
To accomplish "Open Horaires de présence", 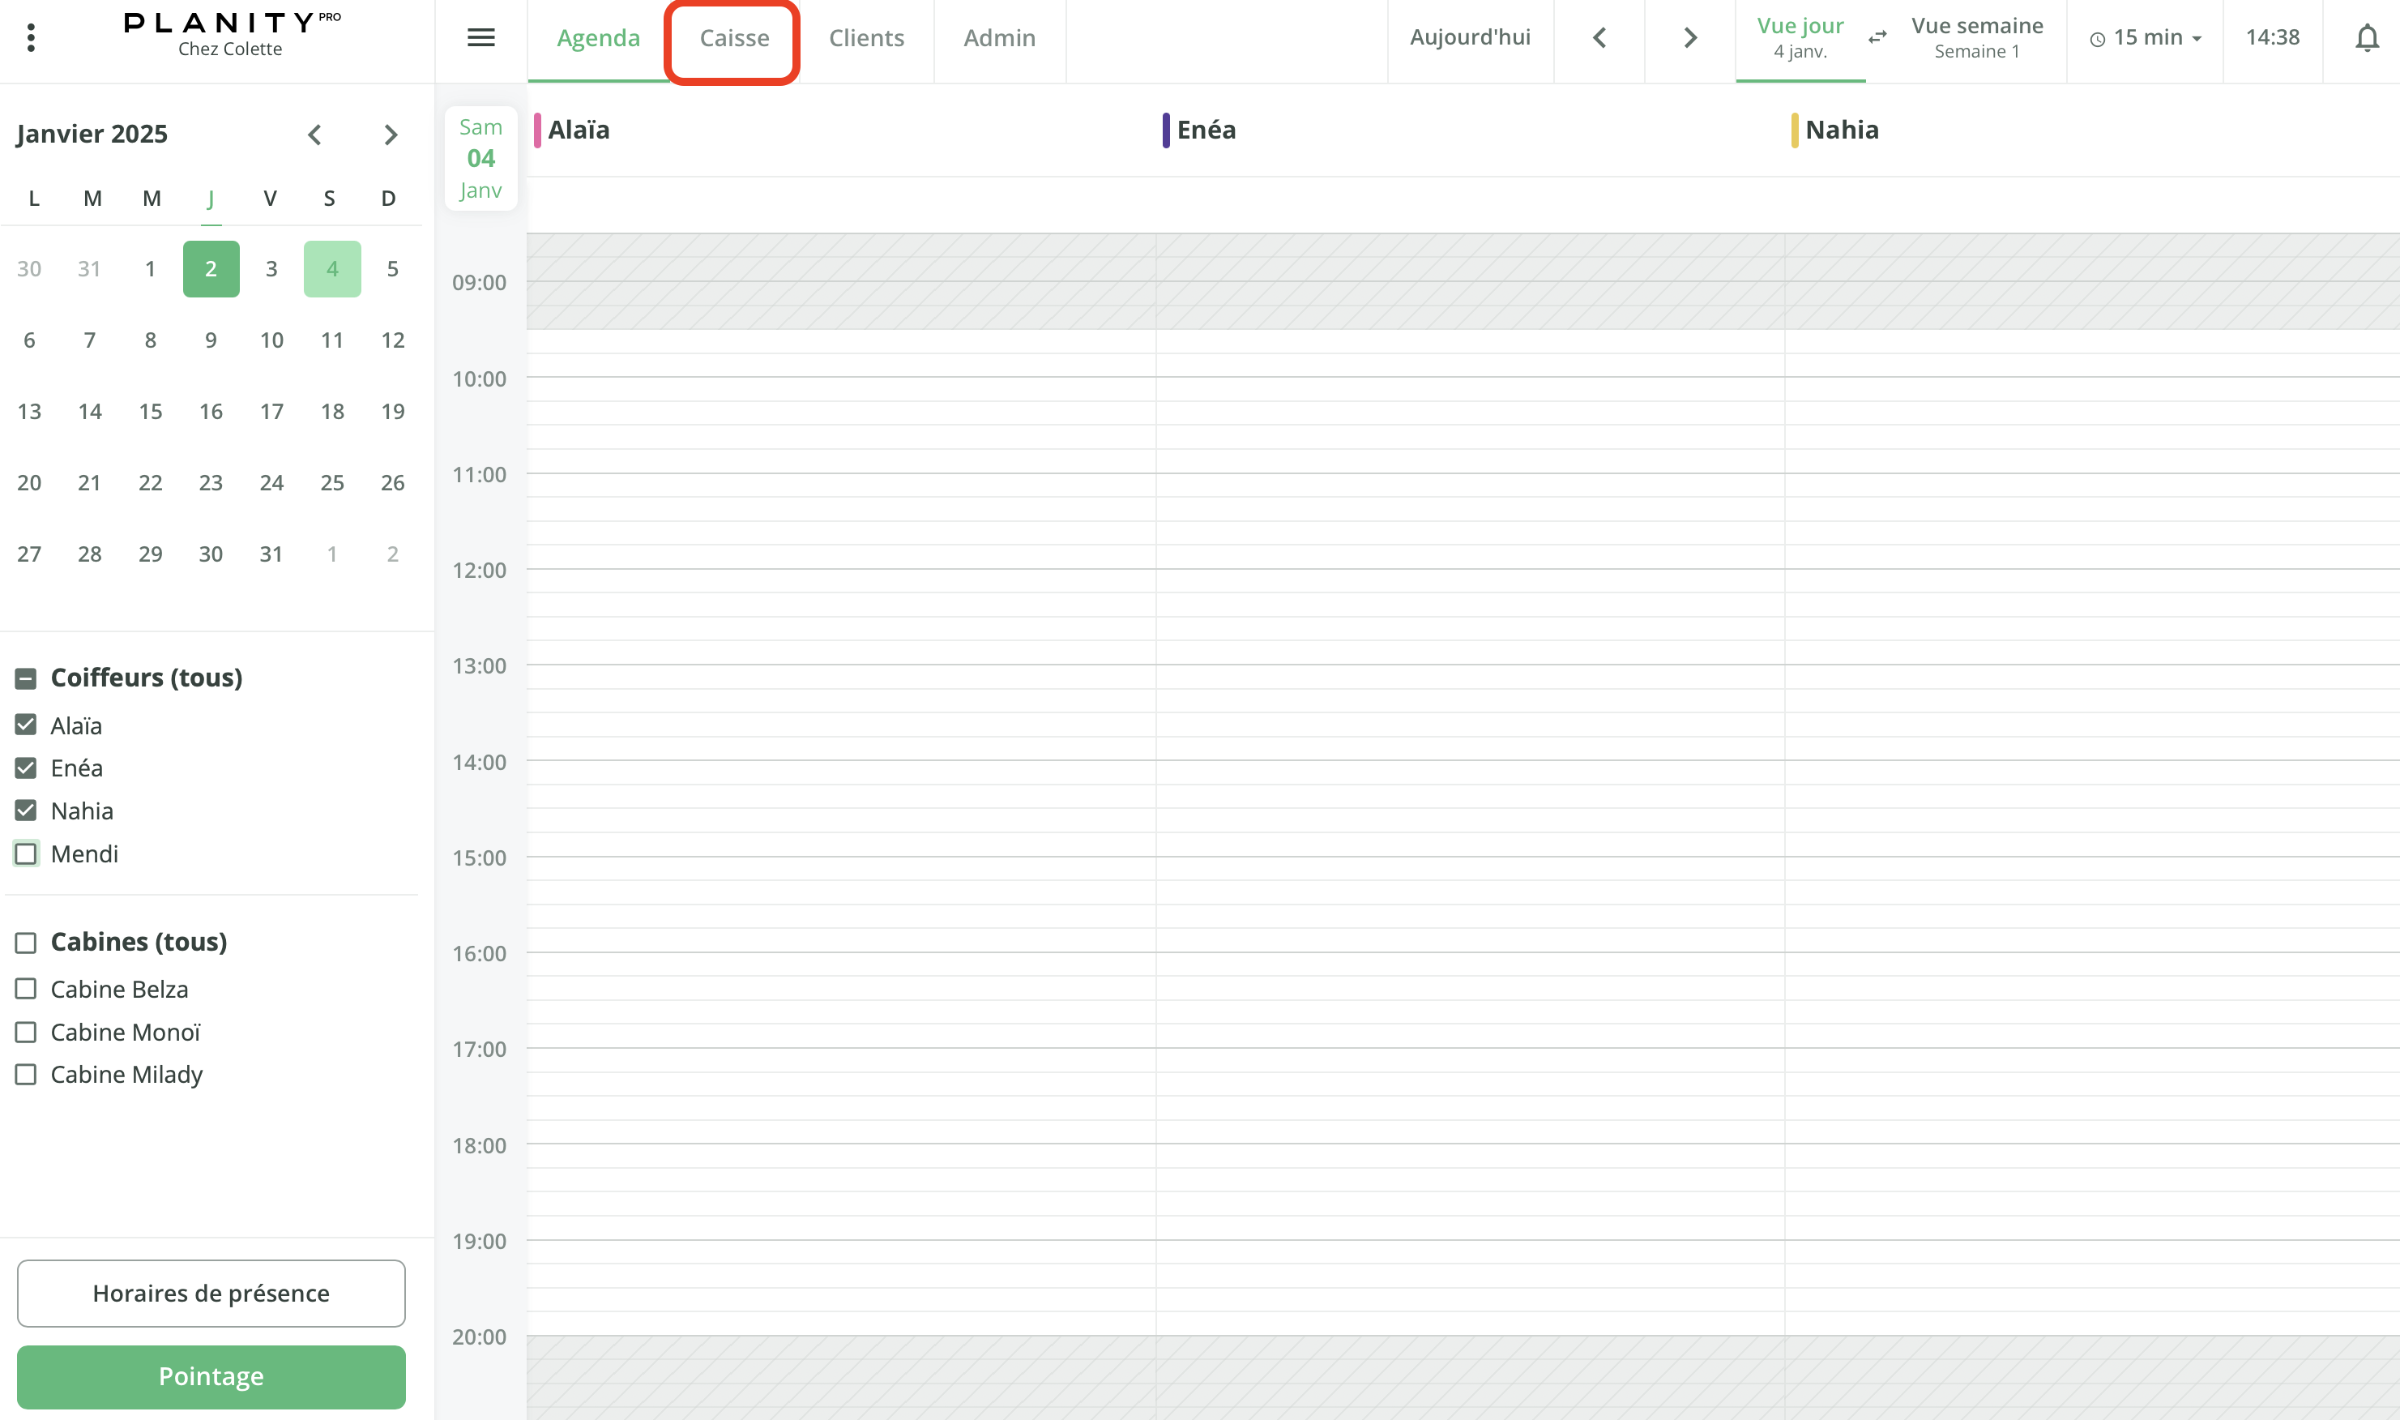I will pyautogui.click(x=211, y=1293).
